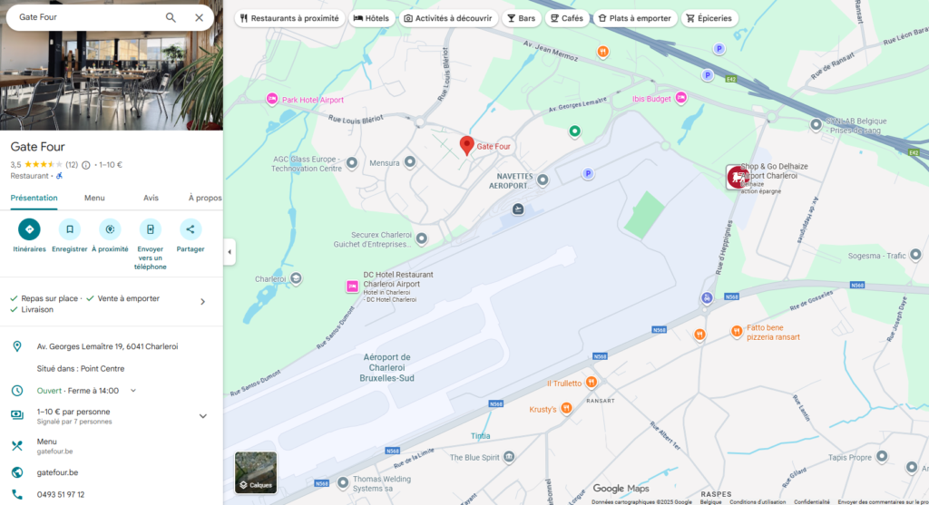Image resolution: width=929 pixels, height=505 pixels.
Task: Expand opening hours next to Ferme à 14:00
Action: [133, 391]
